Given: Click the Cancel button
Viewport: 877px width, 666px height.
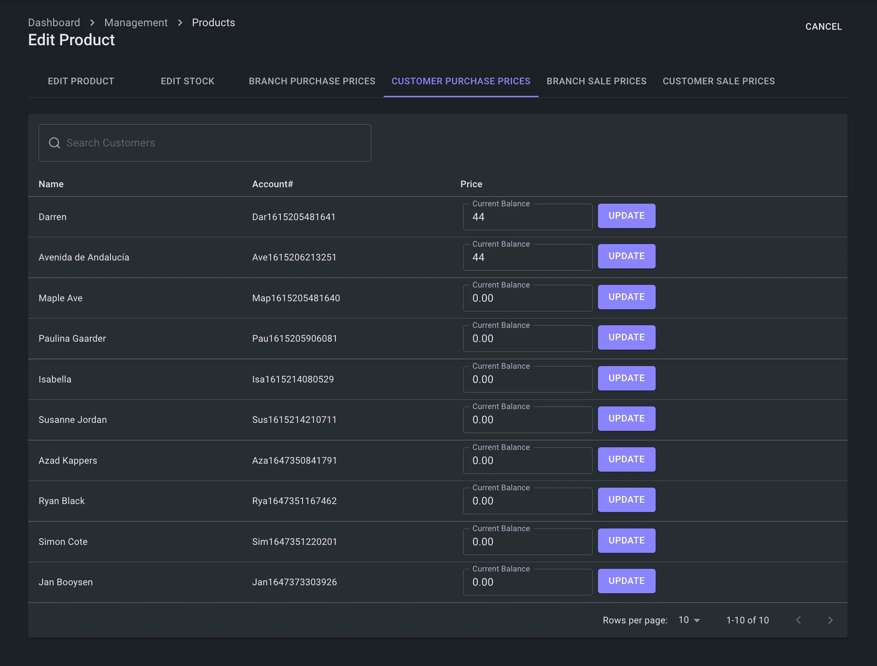Looking at the screenshot, I should point(823,27).
